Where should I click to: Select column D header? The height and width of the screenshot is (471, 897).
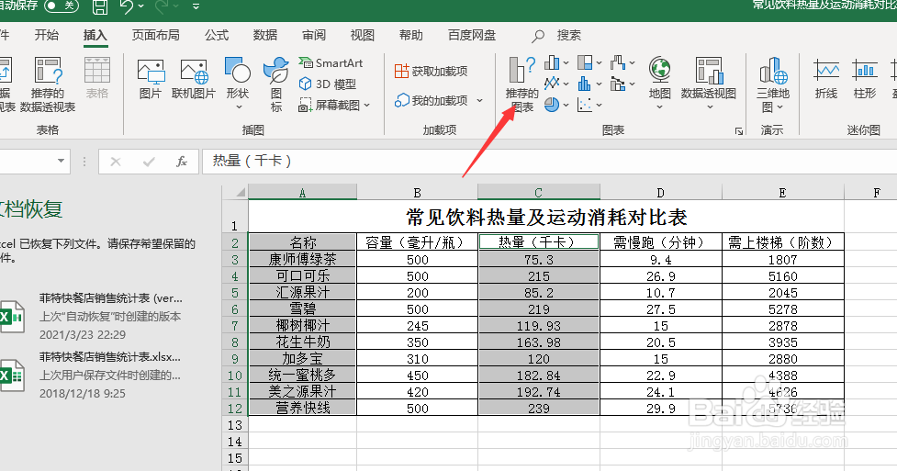pyautogui.click(x=661, y=192)
